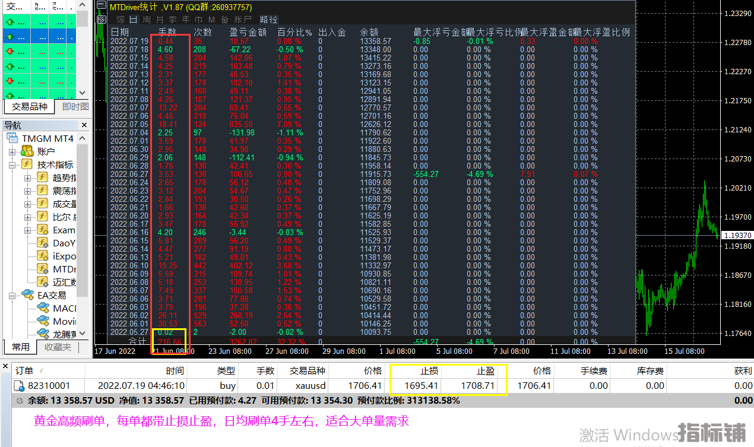Click the 账户 users icon in navigator
The width and height of the screenshot is (754, 447).
pos(27,151)
